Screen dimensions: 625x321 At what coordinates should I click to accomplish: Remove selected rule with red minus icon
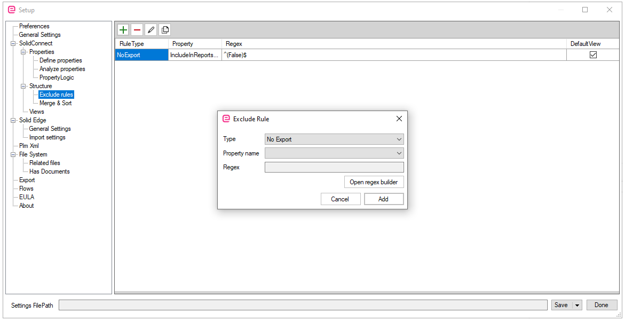(x=137, y=30)
